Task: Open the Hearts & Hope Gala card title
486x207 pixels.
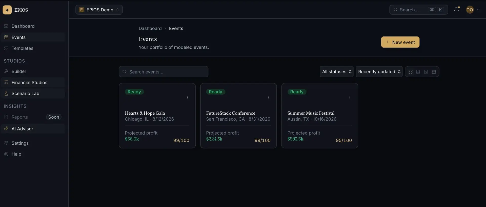Action: [x=145, y=113]
